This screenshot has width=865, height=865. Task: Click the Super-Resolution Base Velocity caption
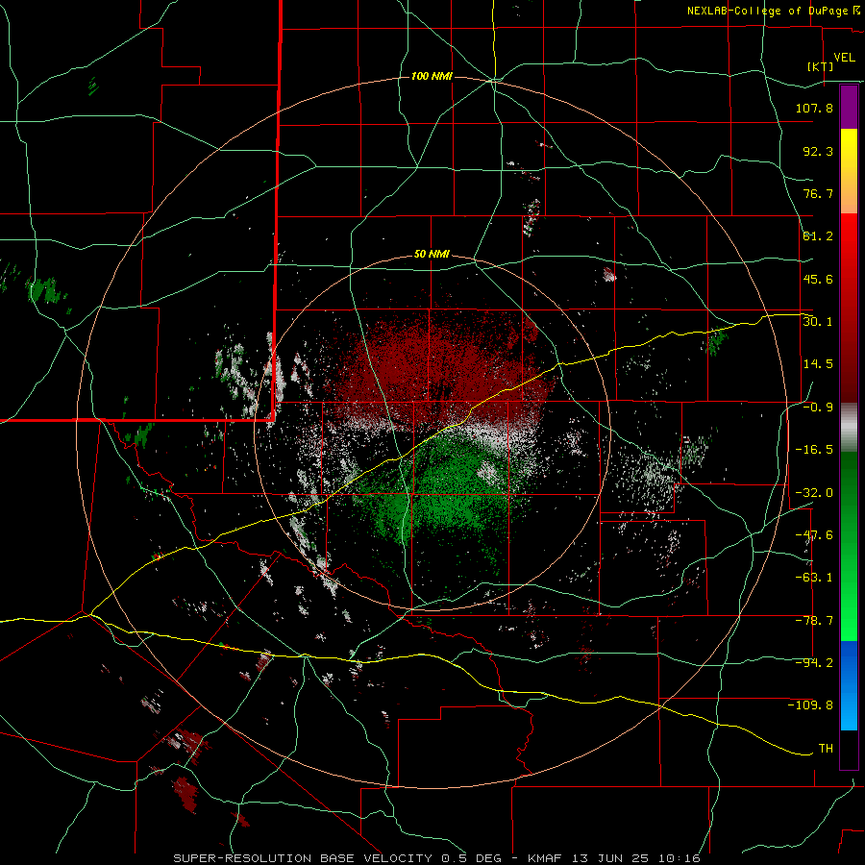point(436,858)
